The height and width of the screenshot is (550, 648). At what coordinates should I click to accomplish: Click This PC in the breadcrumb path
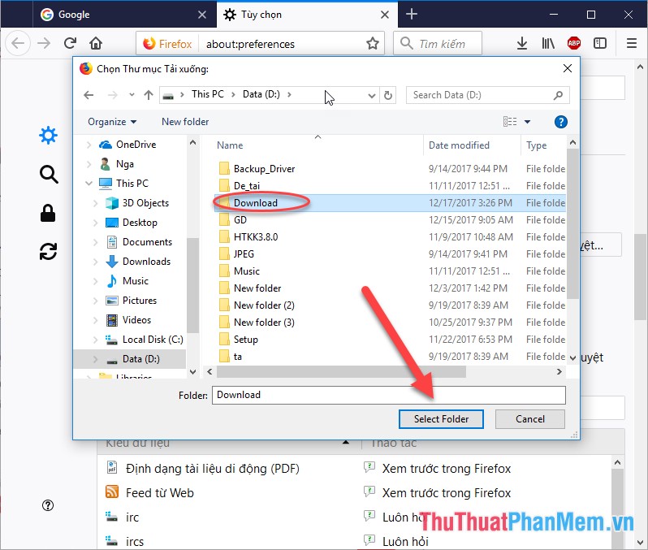click(207, 94)
